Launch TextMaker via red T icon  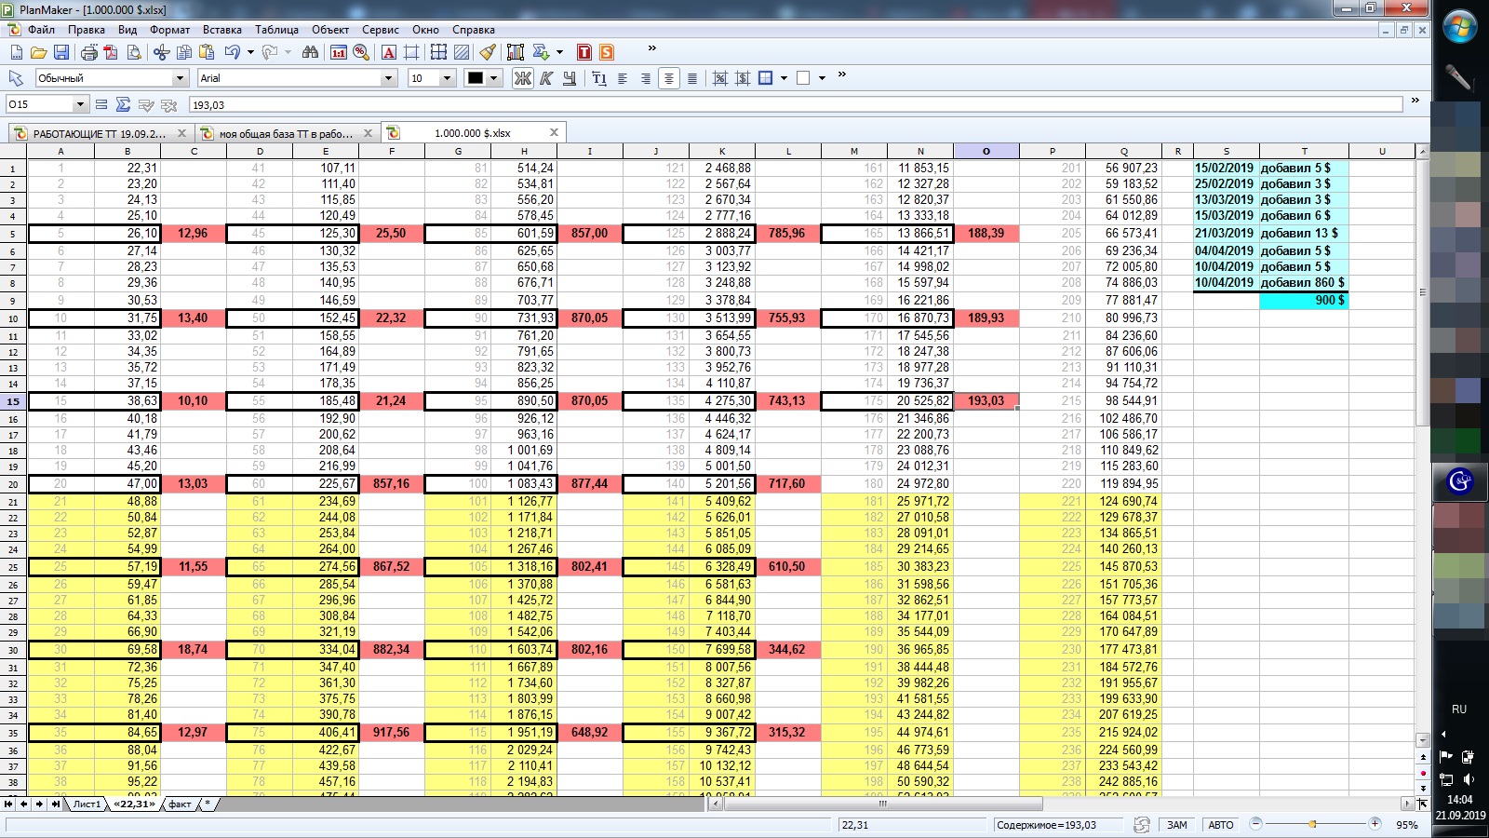[x=584, y=52]
